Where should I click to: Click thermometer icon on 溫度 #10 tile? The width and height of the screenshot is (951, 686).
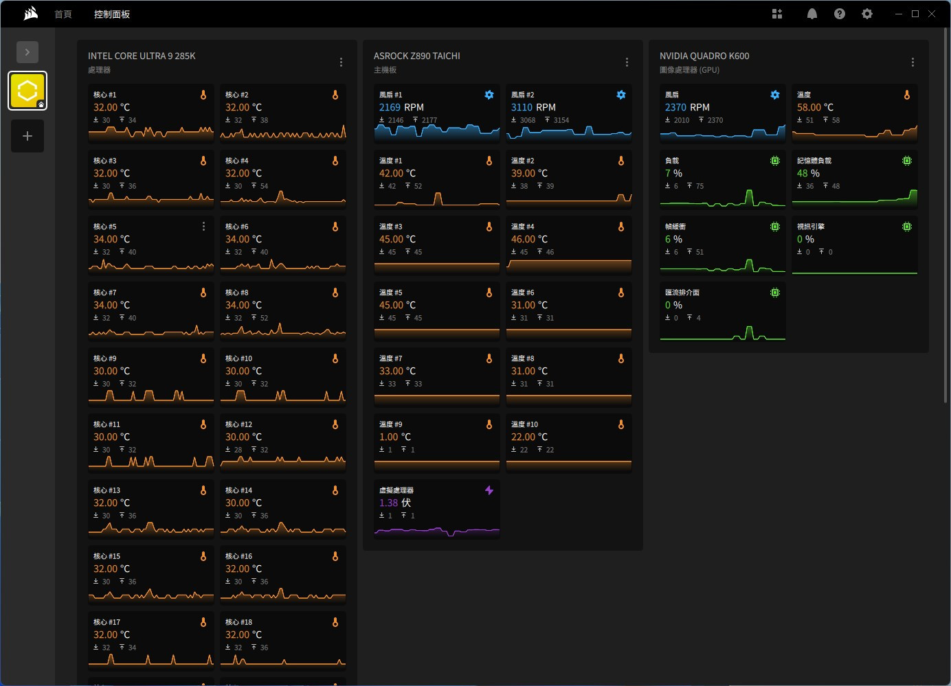[x=621, y=424]
